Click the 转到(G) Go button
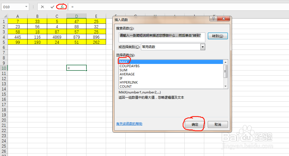The height and width of the screenshot is (156, 289). (218, 36)
